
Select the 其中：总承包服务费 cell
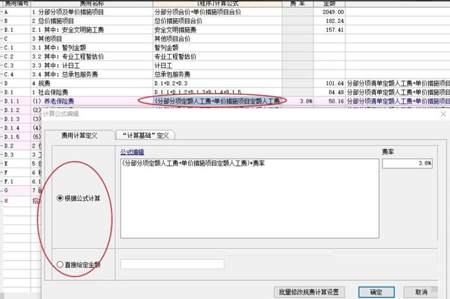click(92, 74)
